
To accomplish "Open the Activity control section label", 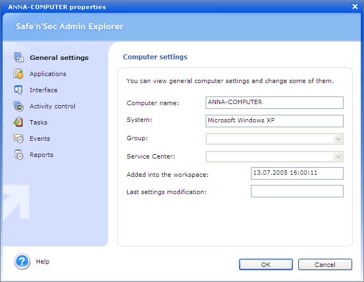I will [52, 106].
